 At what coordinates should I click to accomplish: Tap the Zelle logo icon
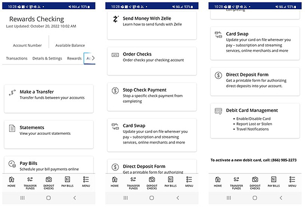[x=115, y=19]
